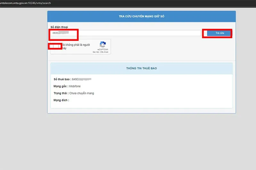Click the Số thuê bao label

click(x=62, y=79)
